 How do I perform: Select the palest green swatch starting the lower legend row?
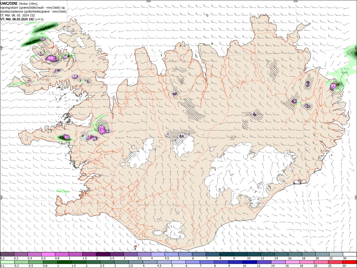(x=7, y=262)
